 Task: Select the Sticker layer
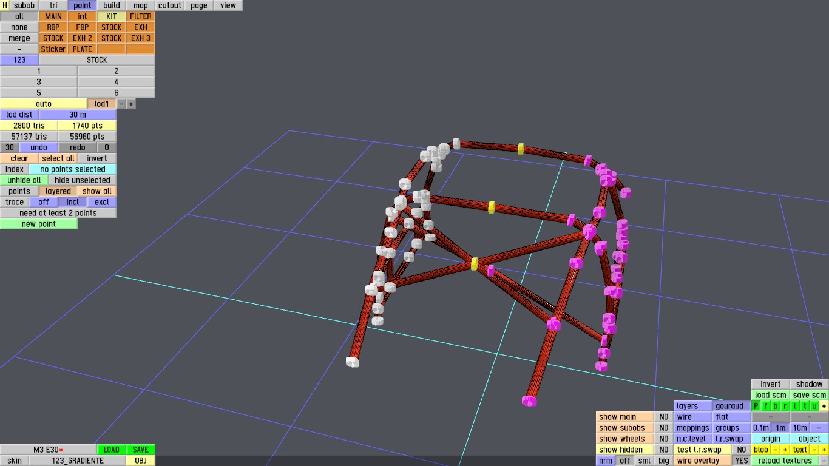53,49
